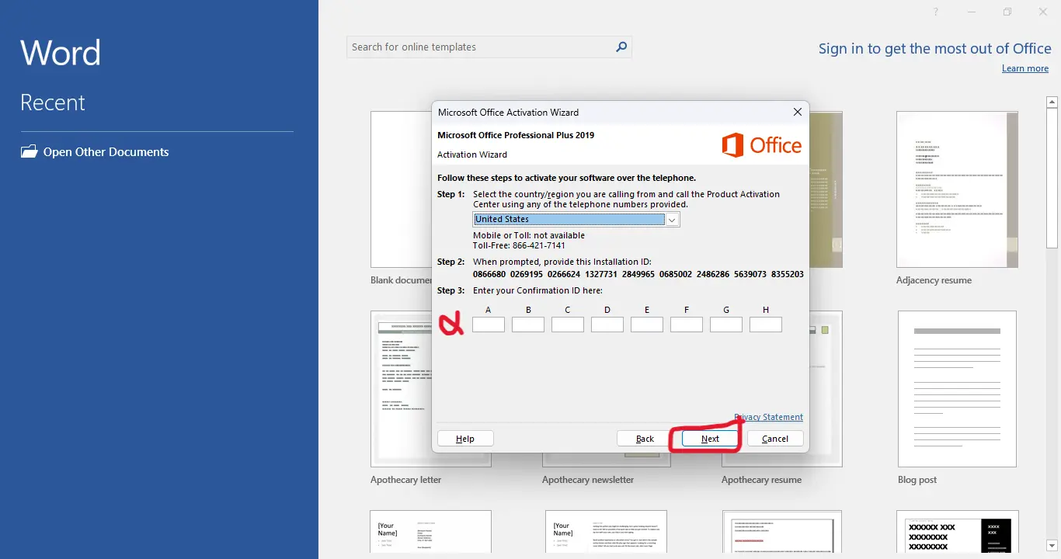Image resolution: width=1061 pixels, height=559 pixels.
Task: Cancel the activation wizard
Action: (x=775, y=439)
